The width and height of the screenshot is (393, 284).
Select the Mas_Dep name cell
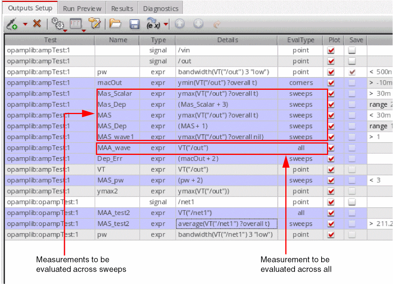click(x=117, y=104)
